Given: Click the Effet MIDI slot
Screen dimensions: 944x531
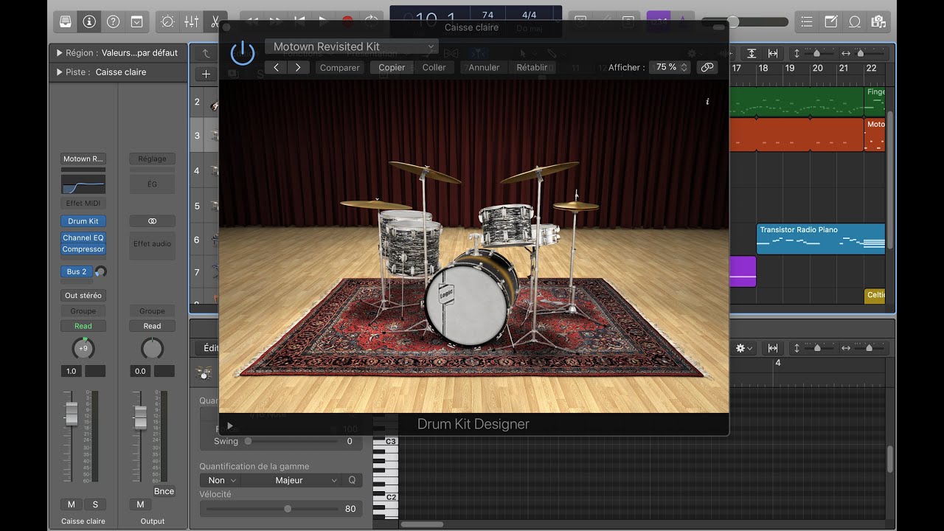Looking at the screenshot, I should point(83,203).
